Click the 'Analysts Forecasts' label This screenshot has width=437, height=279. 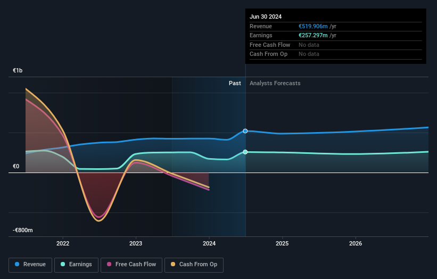pos(275,83)
